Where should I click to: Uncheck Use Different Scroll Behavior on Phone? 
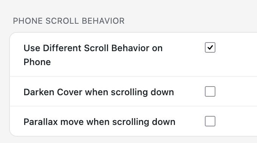[x=210, y=47]
